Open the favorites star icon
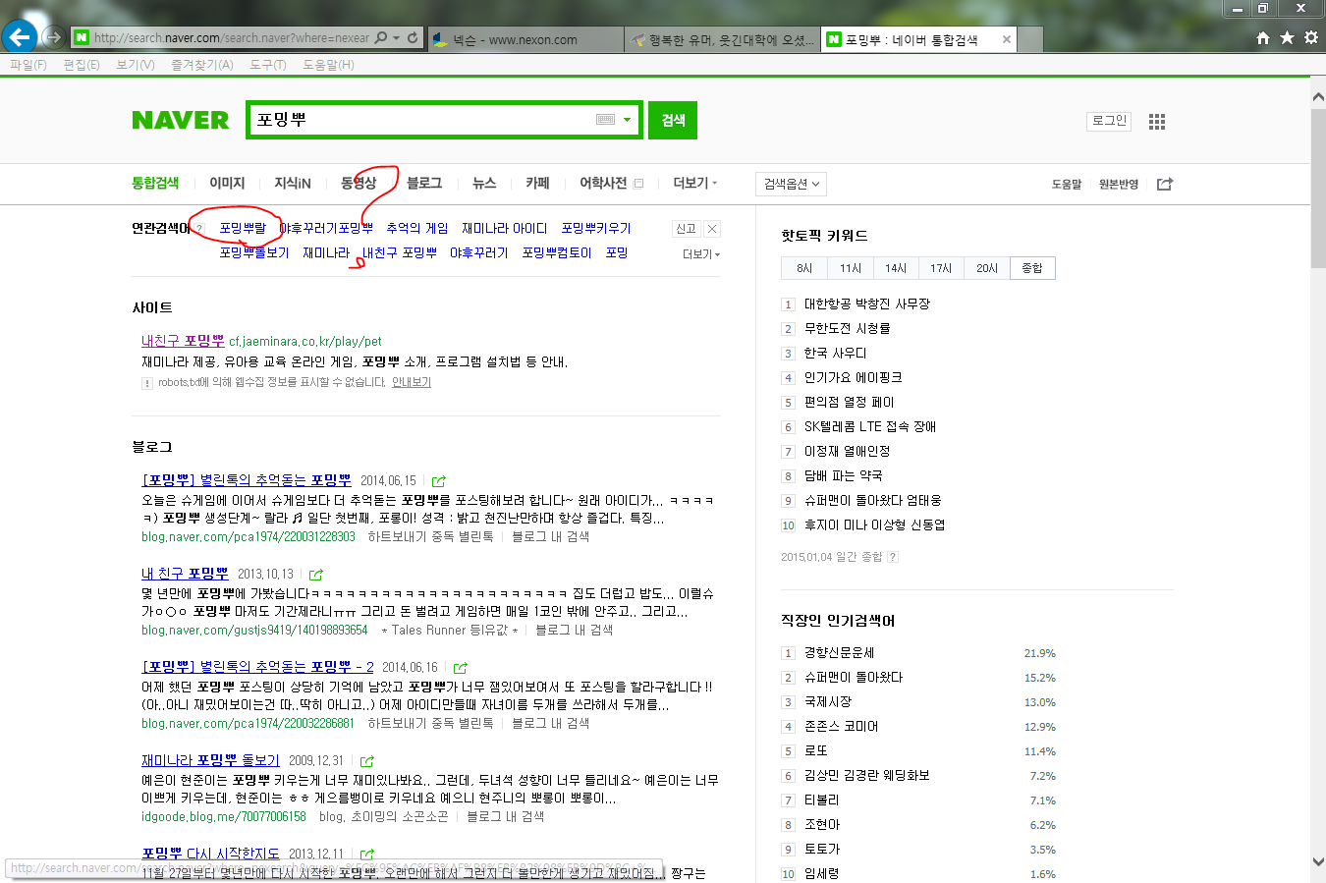 coord(1287,38)
